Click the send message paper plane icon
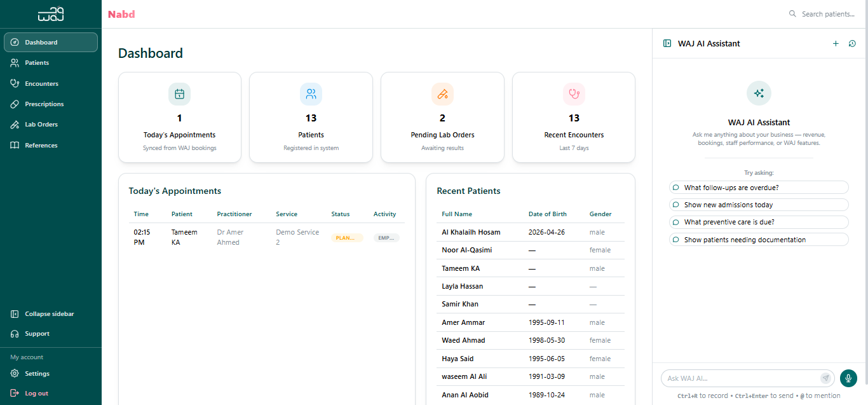Image resolution: width=868 pixels, height=405 pixels. tap(825, 378)
